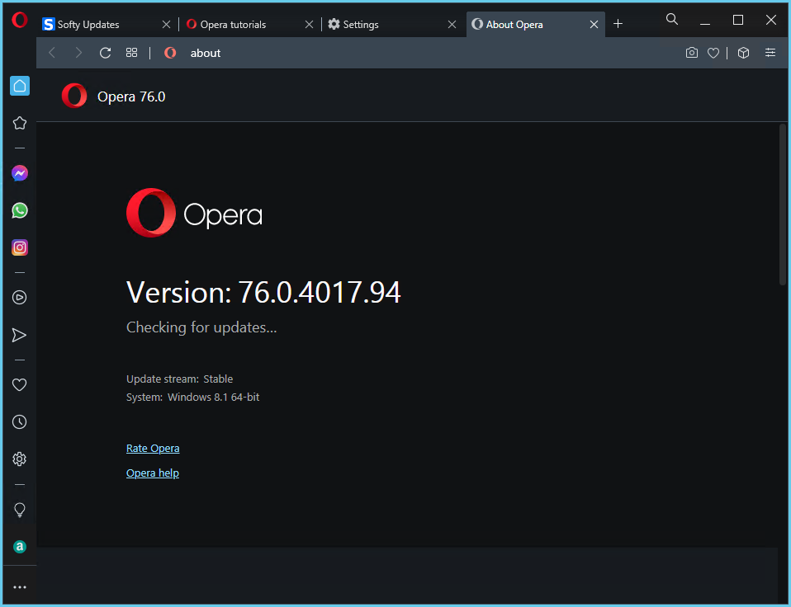Open Pinboards heart in the sidebar
This screenshot has height=607, width=791.
[20, 385]
